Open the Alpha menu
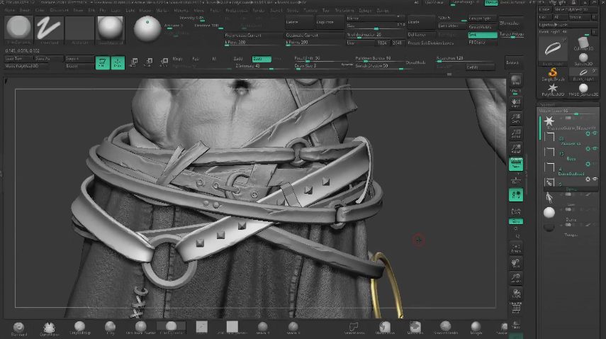 (x=10, y=11)
